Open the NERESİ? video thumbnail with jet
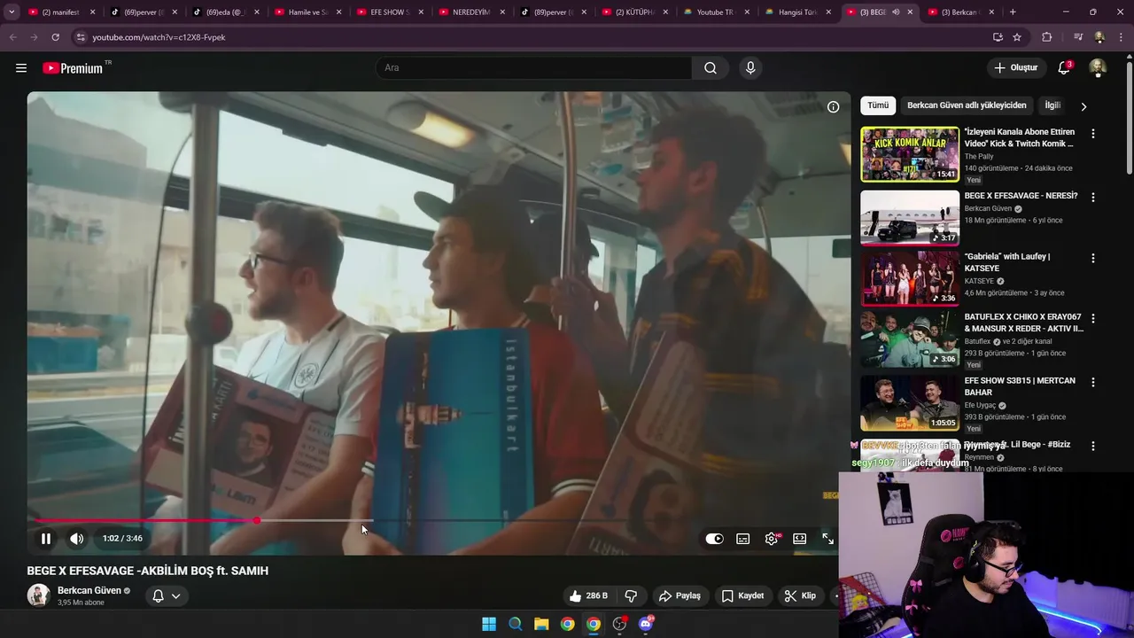The width and height of the screenshot is (1134, 638). [910, 218]
